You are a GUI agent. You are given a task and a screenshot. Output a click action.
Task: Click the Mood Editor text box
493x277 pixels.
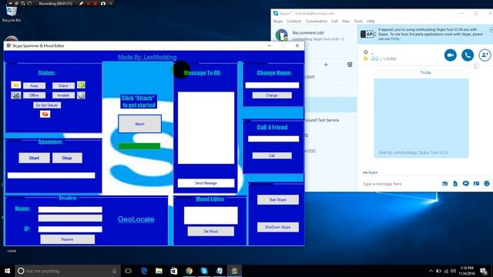[x=210, y=215]
